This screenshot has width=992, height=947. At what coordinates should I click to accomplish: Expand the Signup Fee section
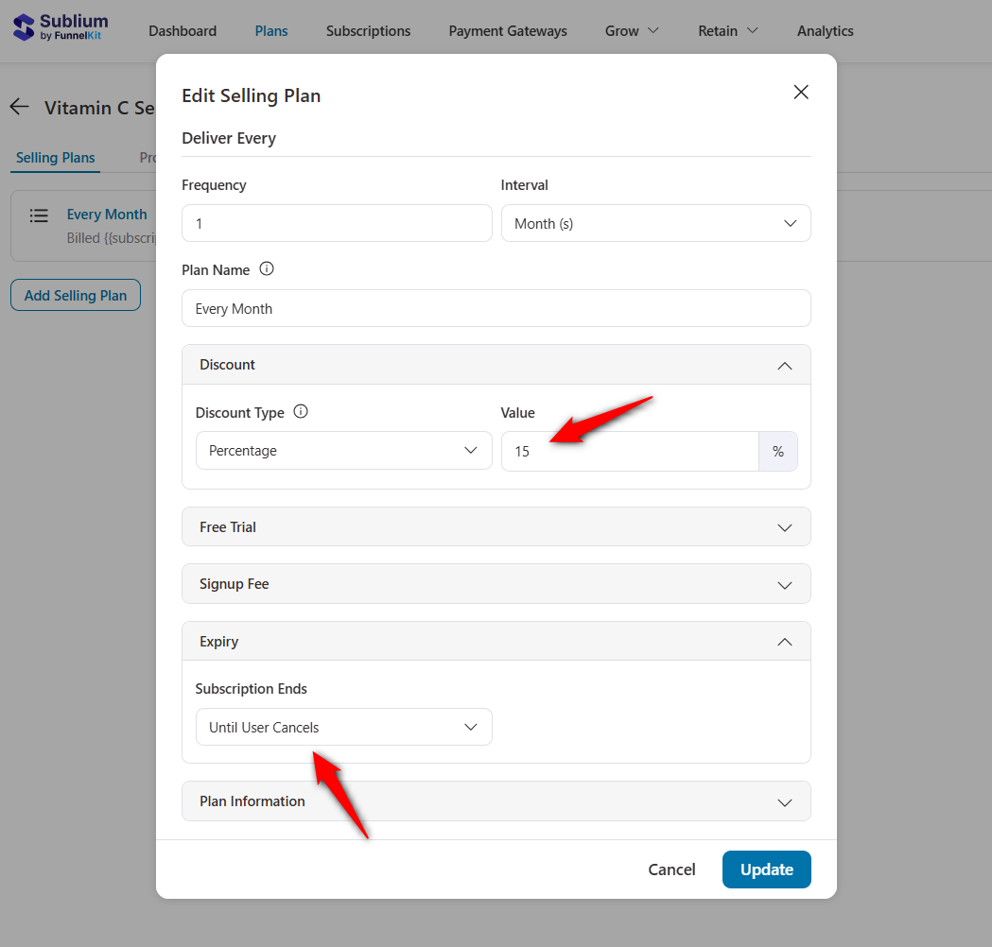(x=784, y=584)
